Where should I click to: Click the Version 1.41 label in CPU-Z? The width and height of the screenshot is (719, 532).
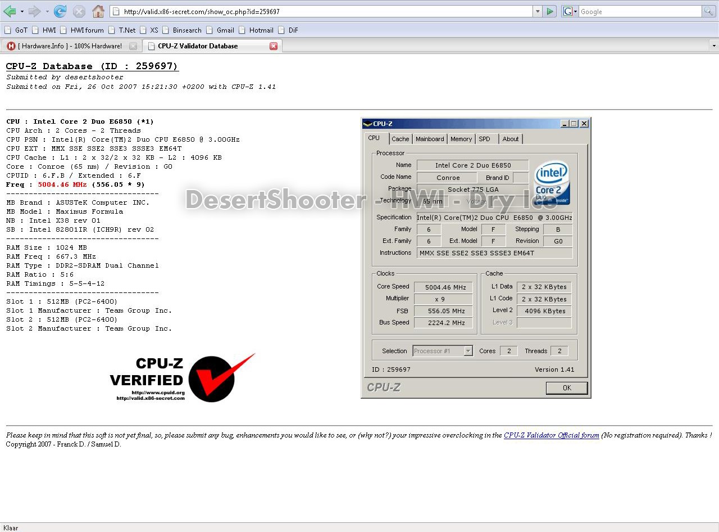pyautogui.click(x=554, y=369)
